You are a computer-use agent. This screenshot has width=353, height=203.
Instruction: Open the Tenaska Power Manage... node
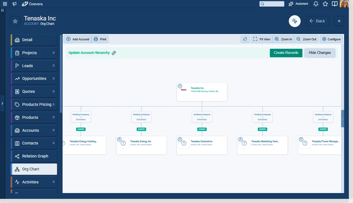pyautogui.click(x=319, y=145)
